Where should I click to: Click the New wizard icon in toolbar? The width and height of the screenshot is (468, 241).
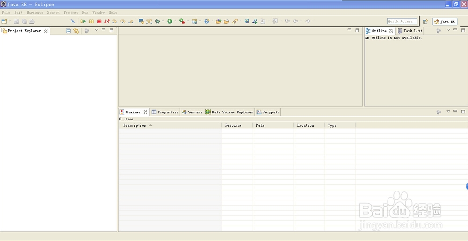[x=4, y=21]
